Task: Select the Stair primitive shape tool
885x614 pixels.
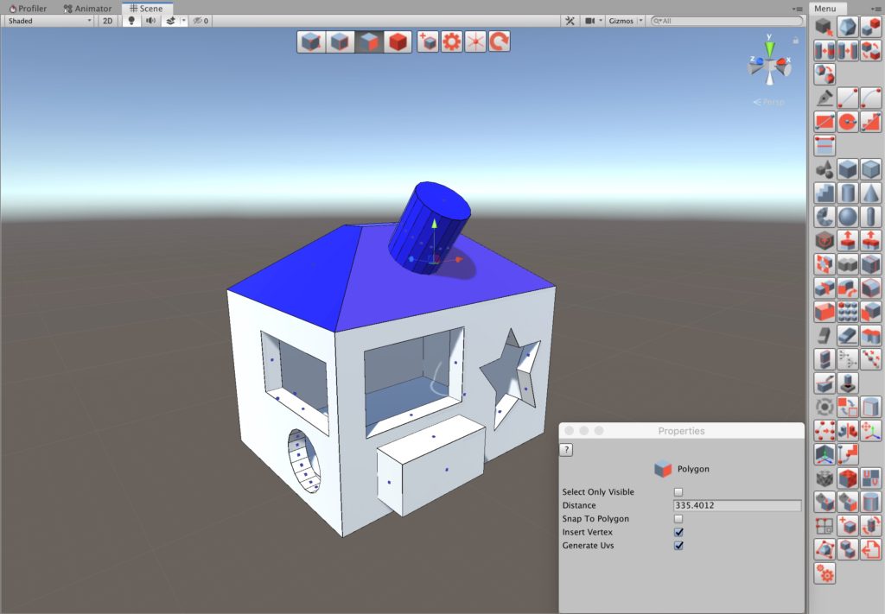Action: pyautogui.click(x=825, y=193)
